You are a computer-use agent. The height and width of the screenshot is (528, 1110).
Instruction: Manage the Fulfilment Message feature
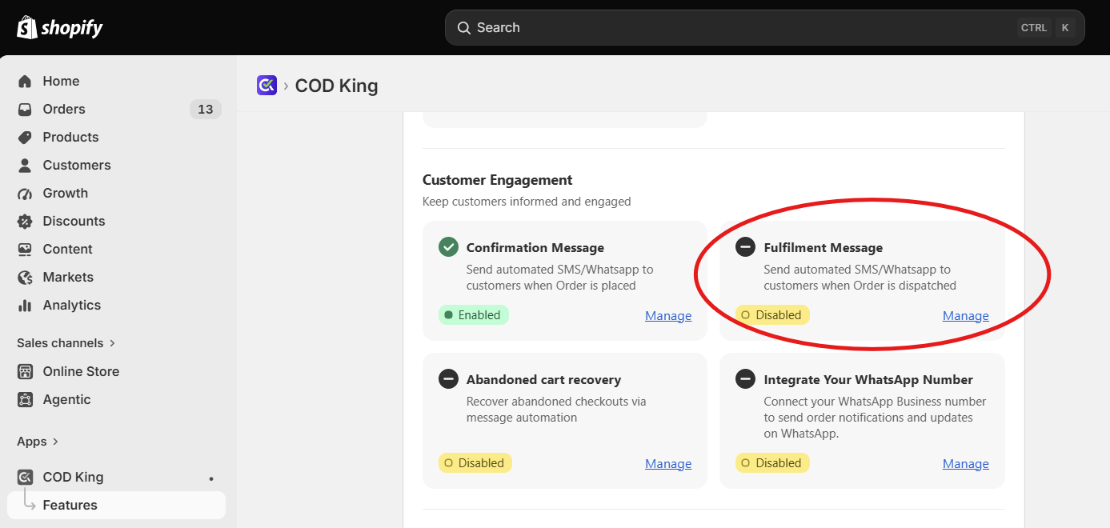click(966, 316)
